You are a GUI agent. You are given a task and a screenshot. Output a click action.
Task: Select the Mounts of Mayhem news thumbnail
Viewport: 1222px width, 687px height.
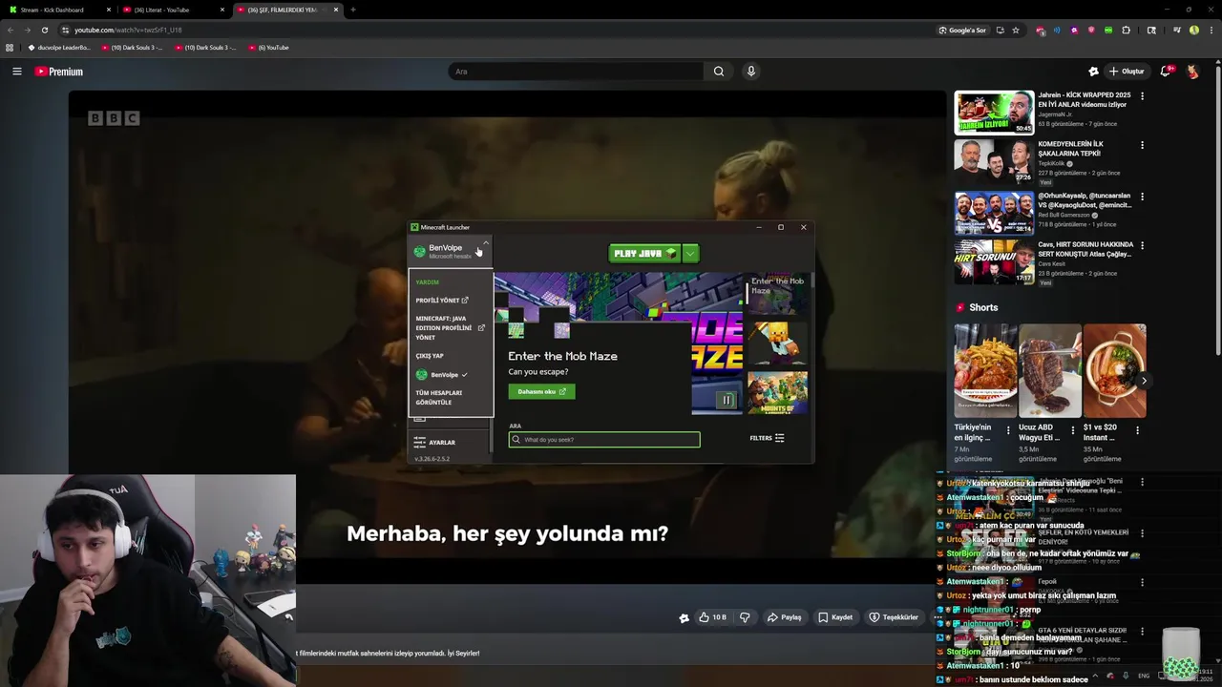click(x=778, y=392)
